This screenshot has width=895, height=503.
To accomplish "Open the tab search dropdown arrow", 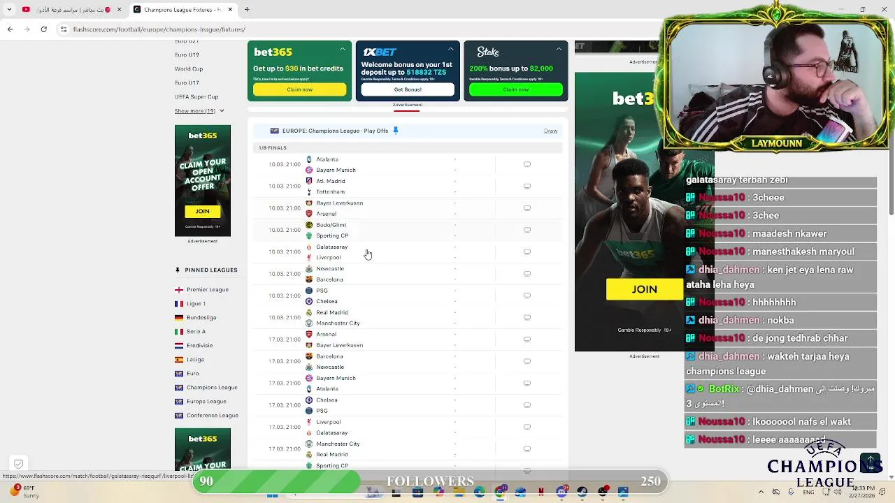I will pyautogui.click(x=8, y=10).
